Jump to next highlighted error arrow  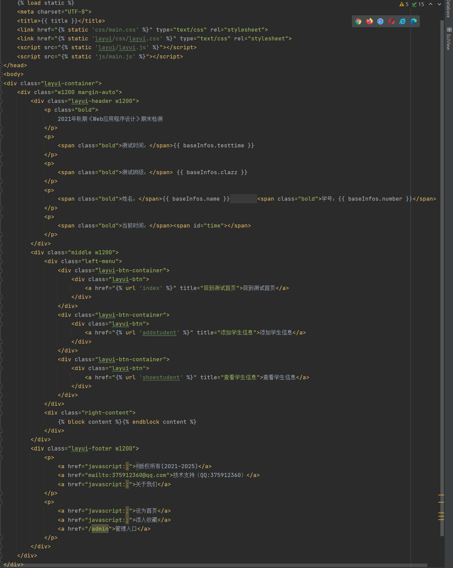point(439,4)
